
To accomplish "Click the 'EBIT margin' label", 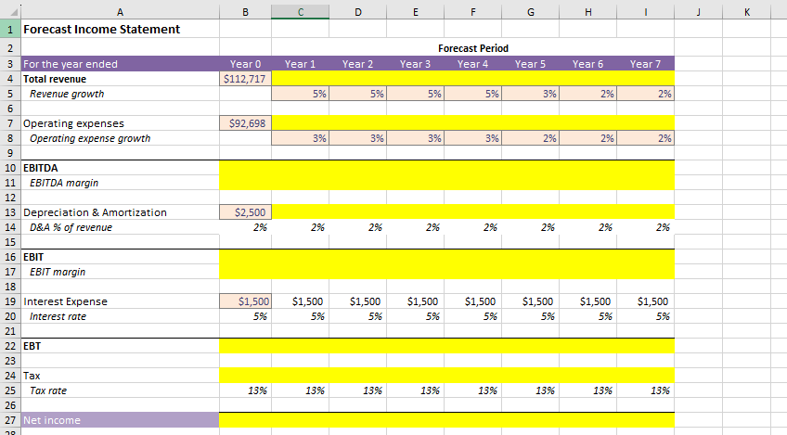I will point(58,272).
